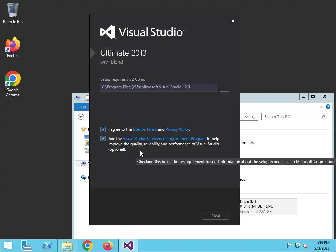Select Network in Explorer navigation pane
This screenshot has height=252, width=336.
tap(84, 177)
